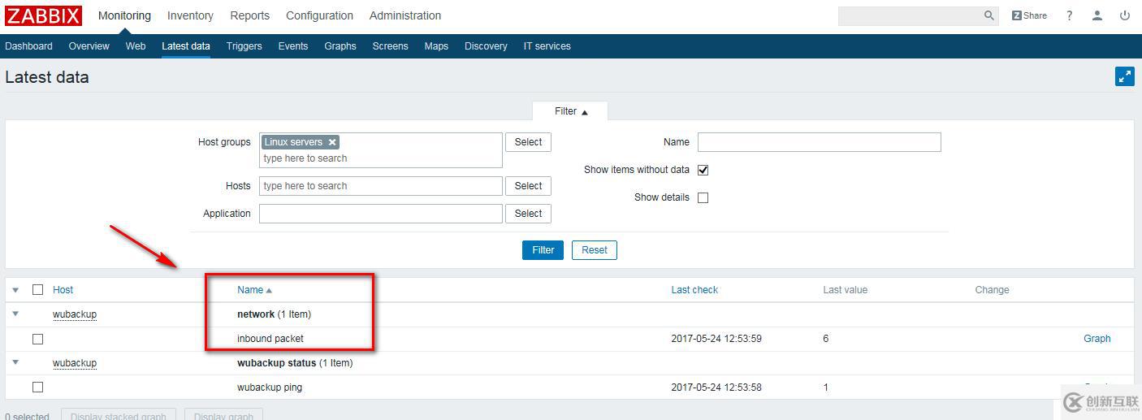Click Select button for Hosts

[x=528, y=186]
